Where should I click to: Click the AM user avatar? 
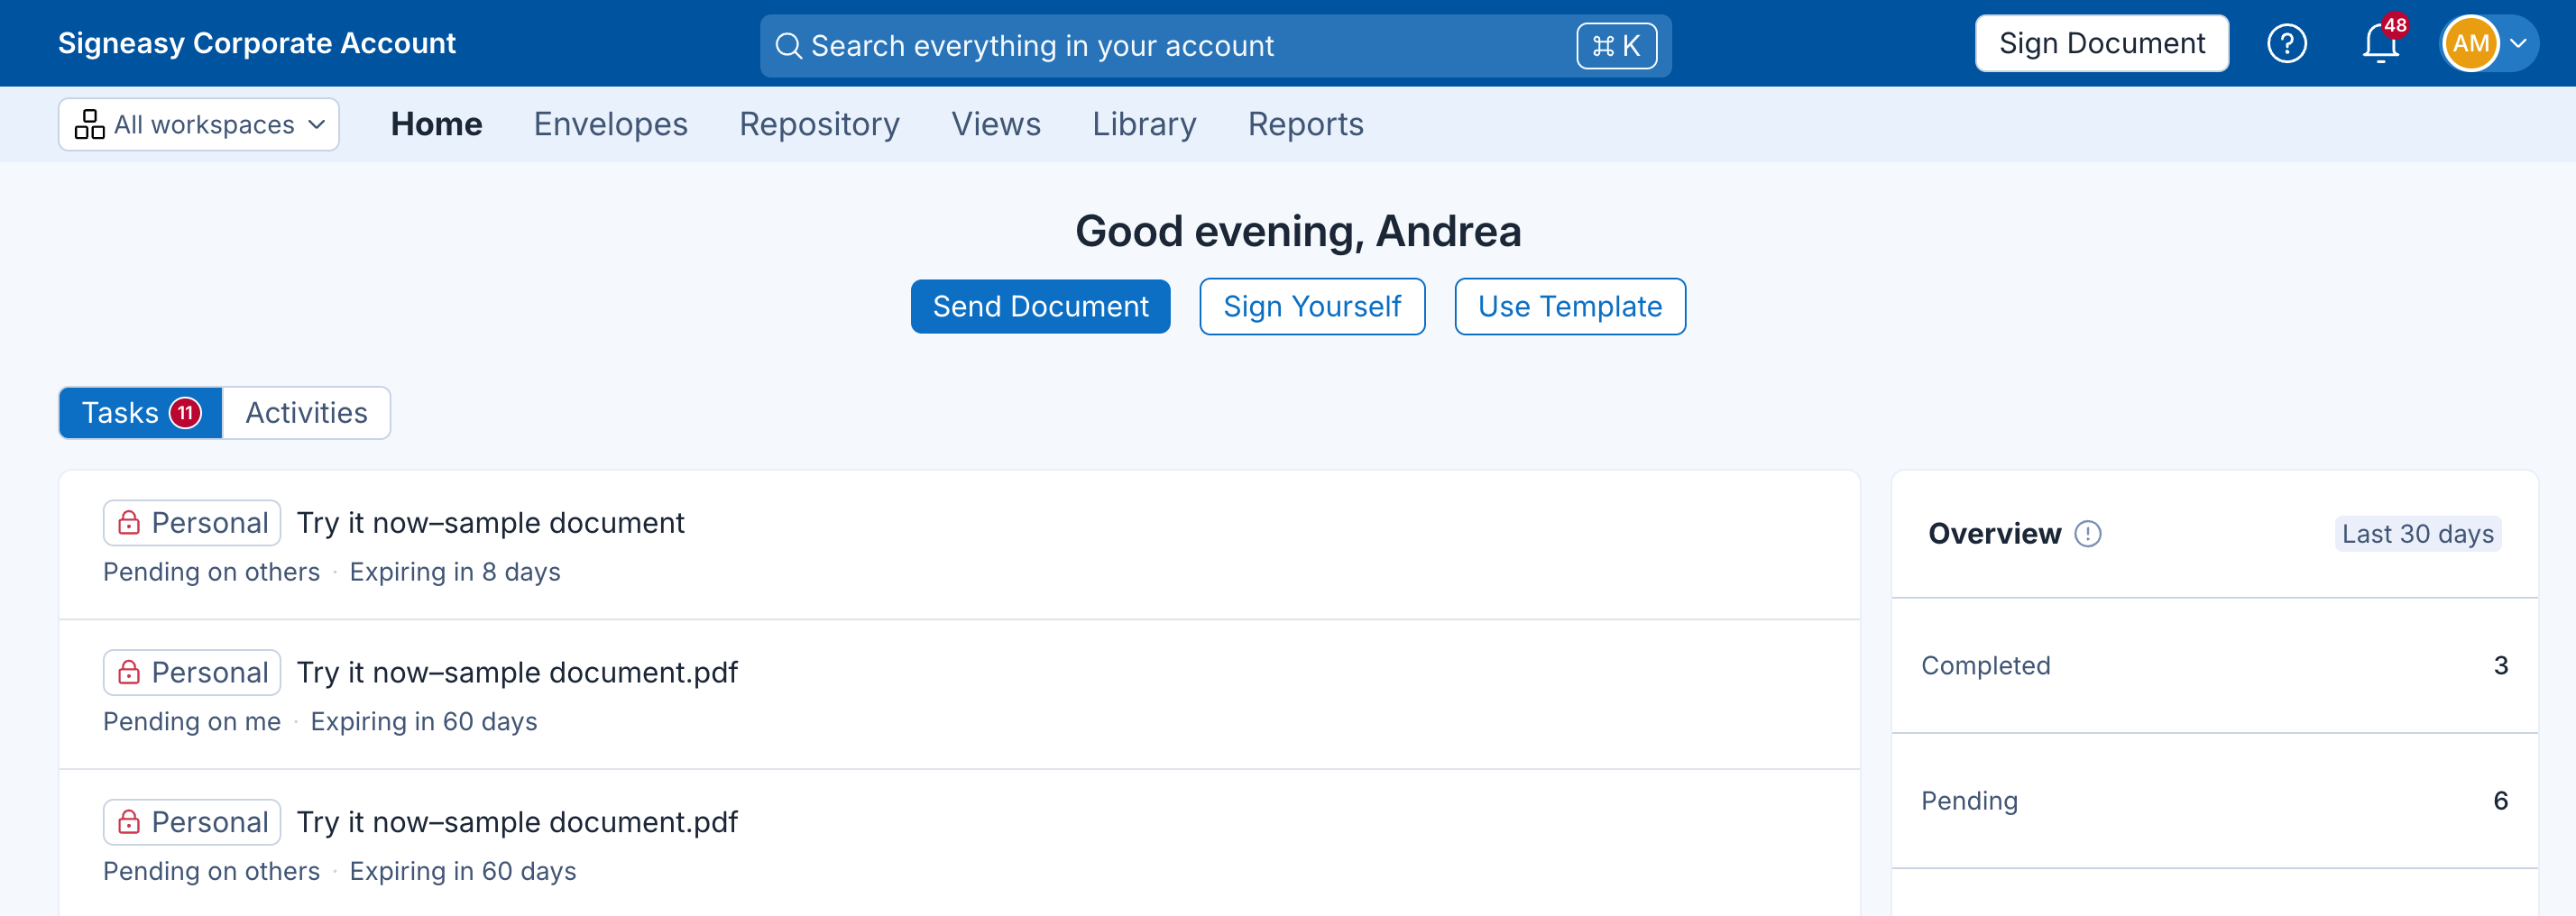(x=2470, y=44)
